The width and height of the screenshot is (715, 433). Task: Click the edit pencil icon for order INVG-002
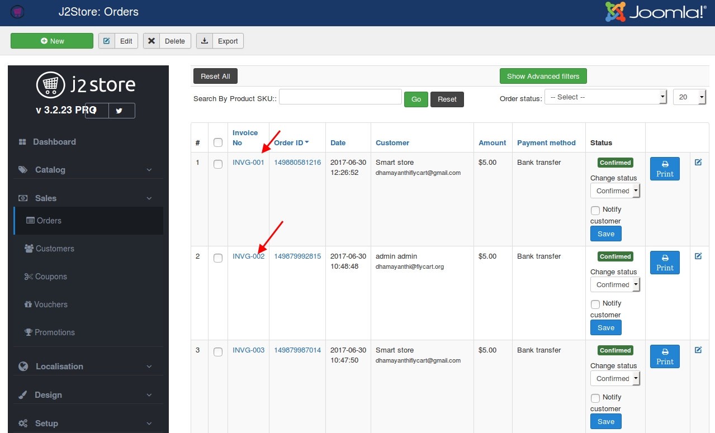pos(698,256)
